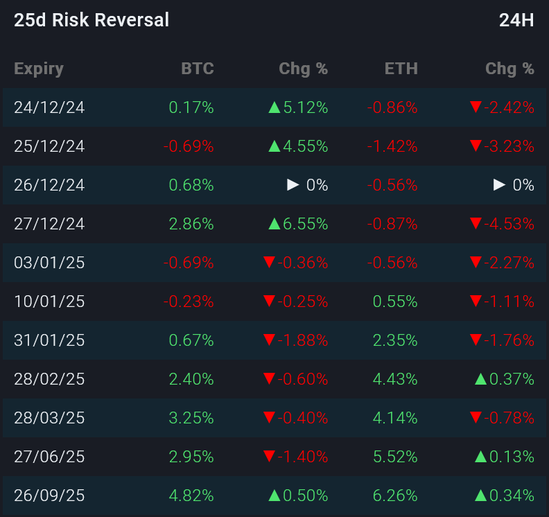Viewport: 549px width, 517px height.
Task: Click BTC change -0.36% in 03/01/25 row
Action: pyautogui.click(x=295, y=263)
